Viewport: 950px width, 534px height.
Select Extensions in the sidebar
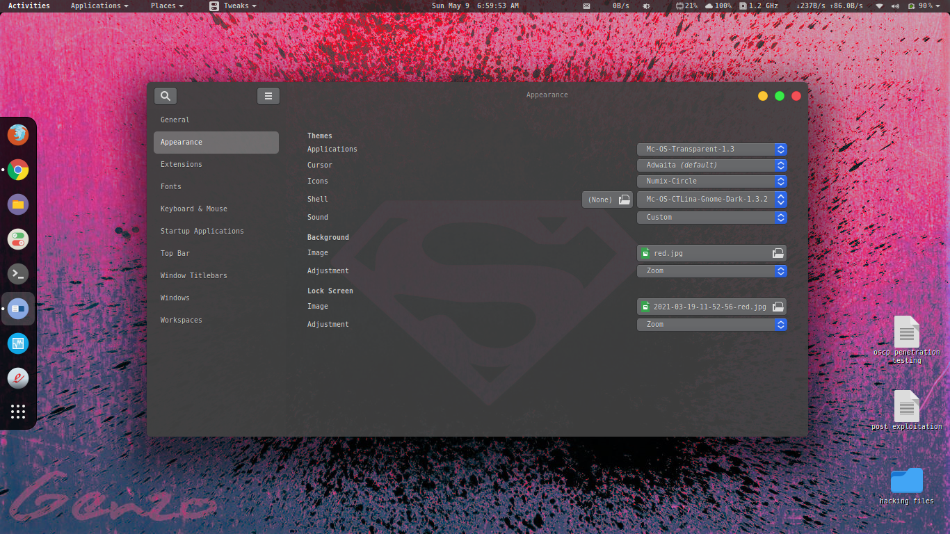pos(182,165)
